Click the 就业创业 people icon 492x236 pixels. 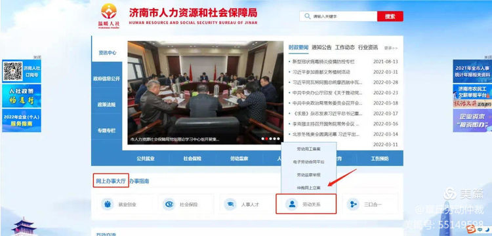(108, 205)
